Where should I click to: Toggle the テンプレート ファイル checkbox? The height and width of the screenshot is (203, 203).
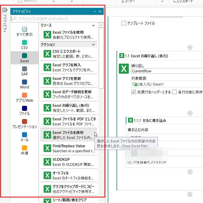(x=124, y=23)
